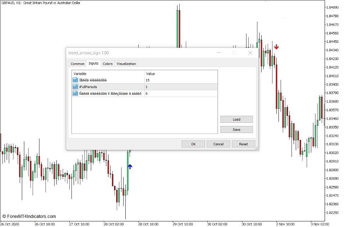344x227 pixels.
Task: Go to the Visualization tab
Action: click(126, 64)
